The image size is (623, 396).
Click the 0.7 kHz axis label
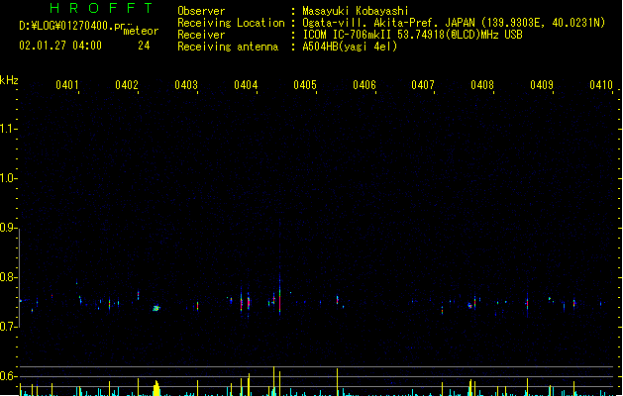click(x=7, y=327)
